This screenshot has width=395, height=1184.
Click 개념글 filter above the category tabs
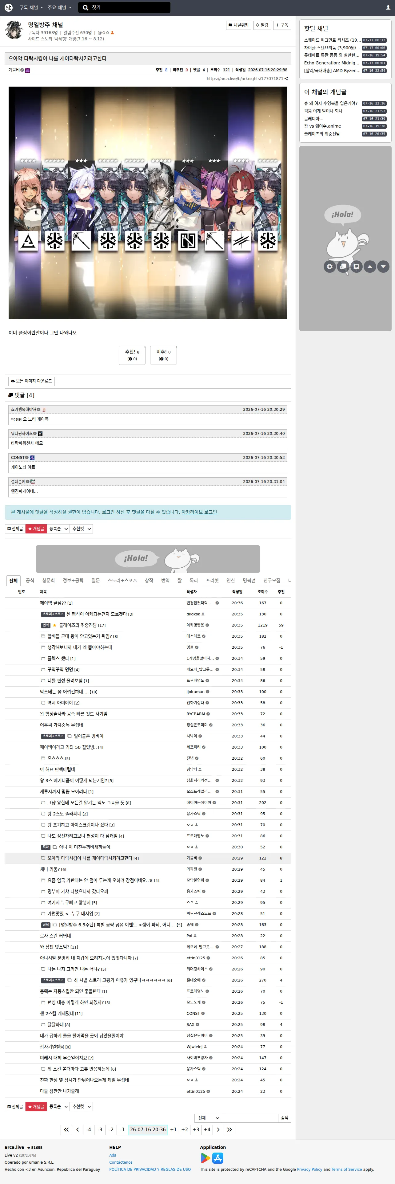[x=36, y=529]
